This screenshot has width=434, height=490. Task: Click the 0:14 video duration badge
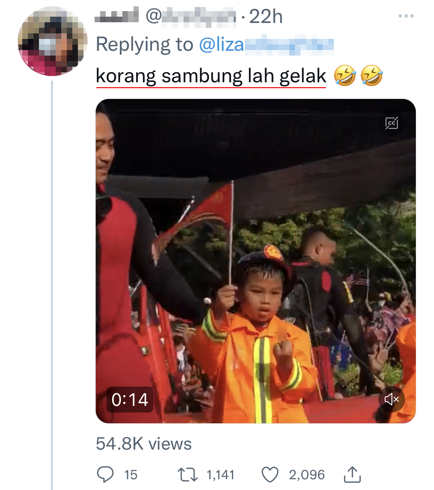[x=130, y=400]
